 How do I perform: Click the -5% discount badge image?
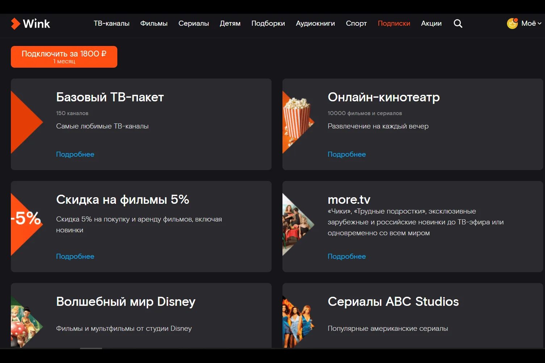(x=26, y=224)
